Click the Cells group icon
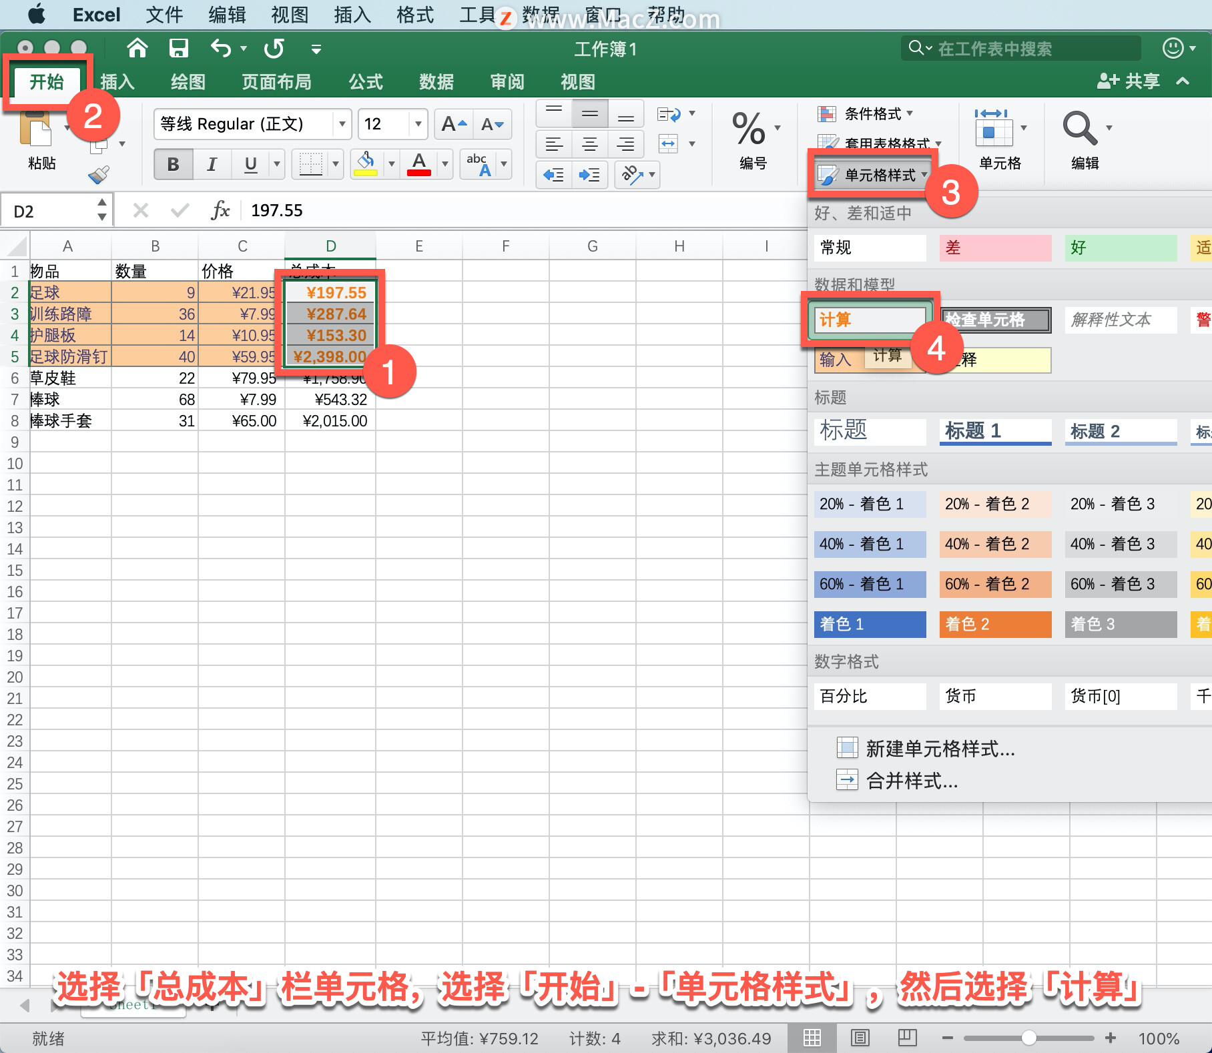The image size is (1212, 1053). (x=992, y=128)
